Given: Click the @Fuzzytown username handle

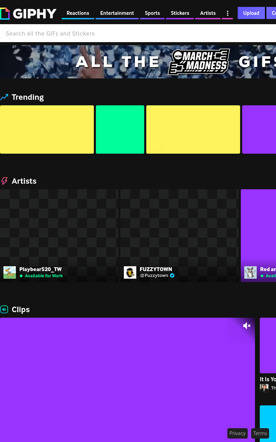Looking at the screenshot, I should pyautogui.click(x=154, y=276).
